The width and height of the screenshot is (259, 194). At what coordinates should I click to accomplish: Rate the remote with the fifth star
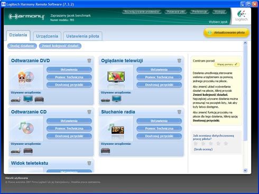(x=226, y=143)
